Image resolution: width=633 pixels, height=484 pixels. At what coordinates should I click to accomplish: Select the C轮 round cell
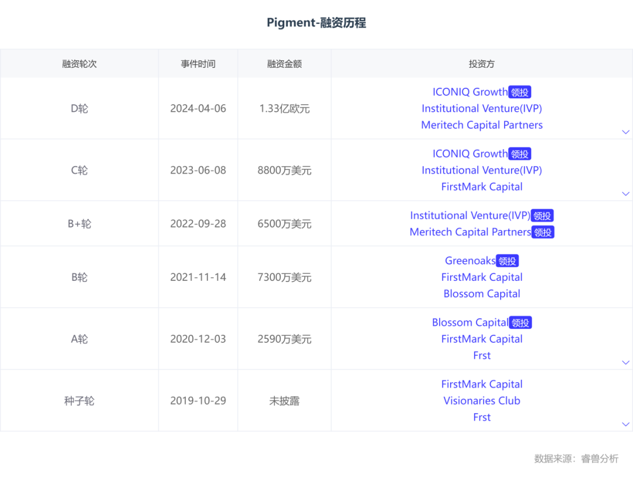[79, 170]
